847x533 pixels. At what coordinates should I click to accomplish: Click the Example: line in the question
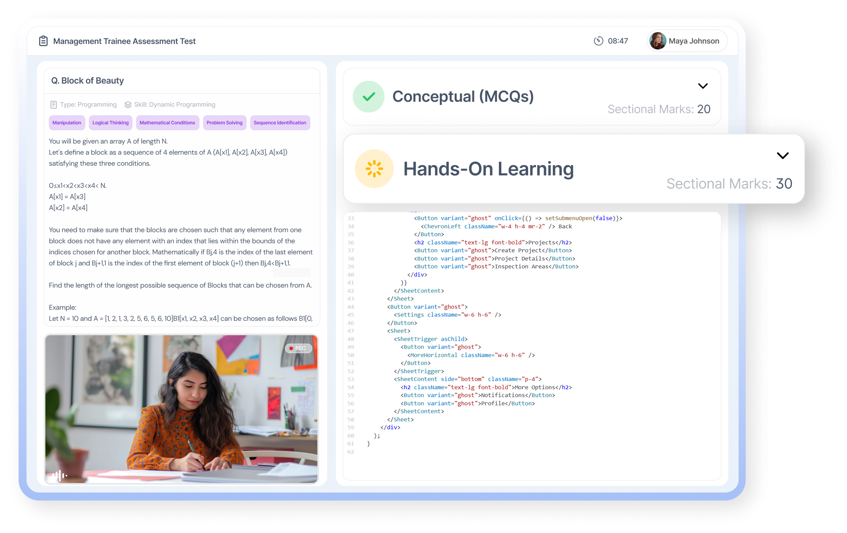[63, 307]
